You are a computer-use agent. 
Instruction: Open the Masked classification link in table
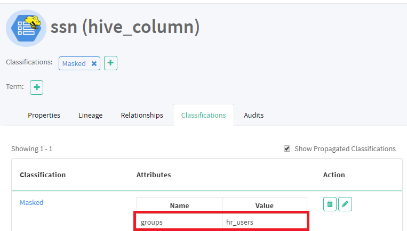[31, 202]
